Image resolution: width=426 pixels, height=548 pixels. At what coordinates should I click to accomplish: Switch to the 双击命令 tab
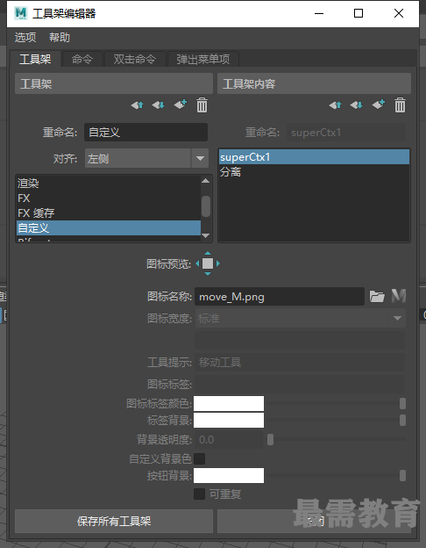pyautogui.click(x=135, y=59)
